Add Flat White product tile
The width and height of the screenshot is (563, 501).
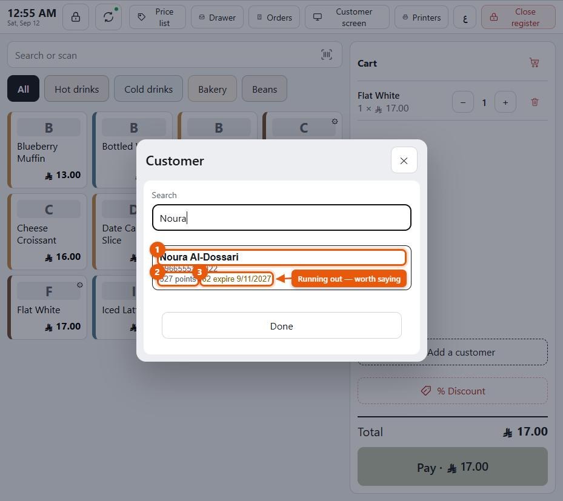tap(47, 307)
